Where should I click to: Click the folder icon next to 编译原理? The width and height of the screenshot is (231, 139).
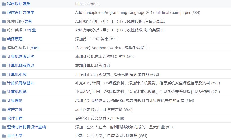tap(4, 39)
